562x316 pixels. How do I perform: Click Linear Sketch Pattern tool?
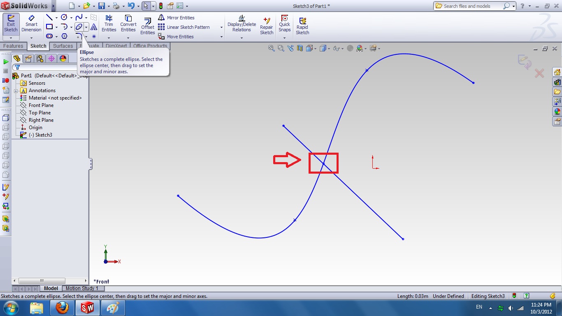tap(184, 27)
